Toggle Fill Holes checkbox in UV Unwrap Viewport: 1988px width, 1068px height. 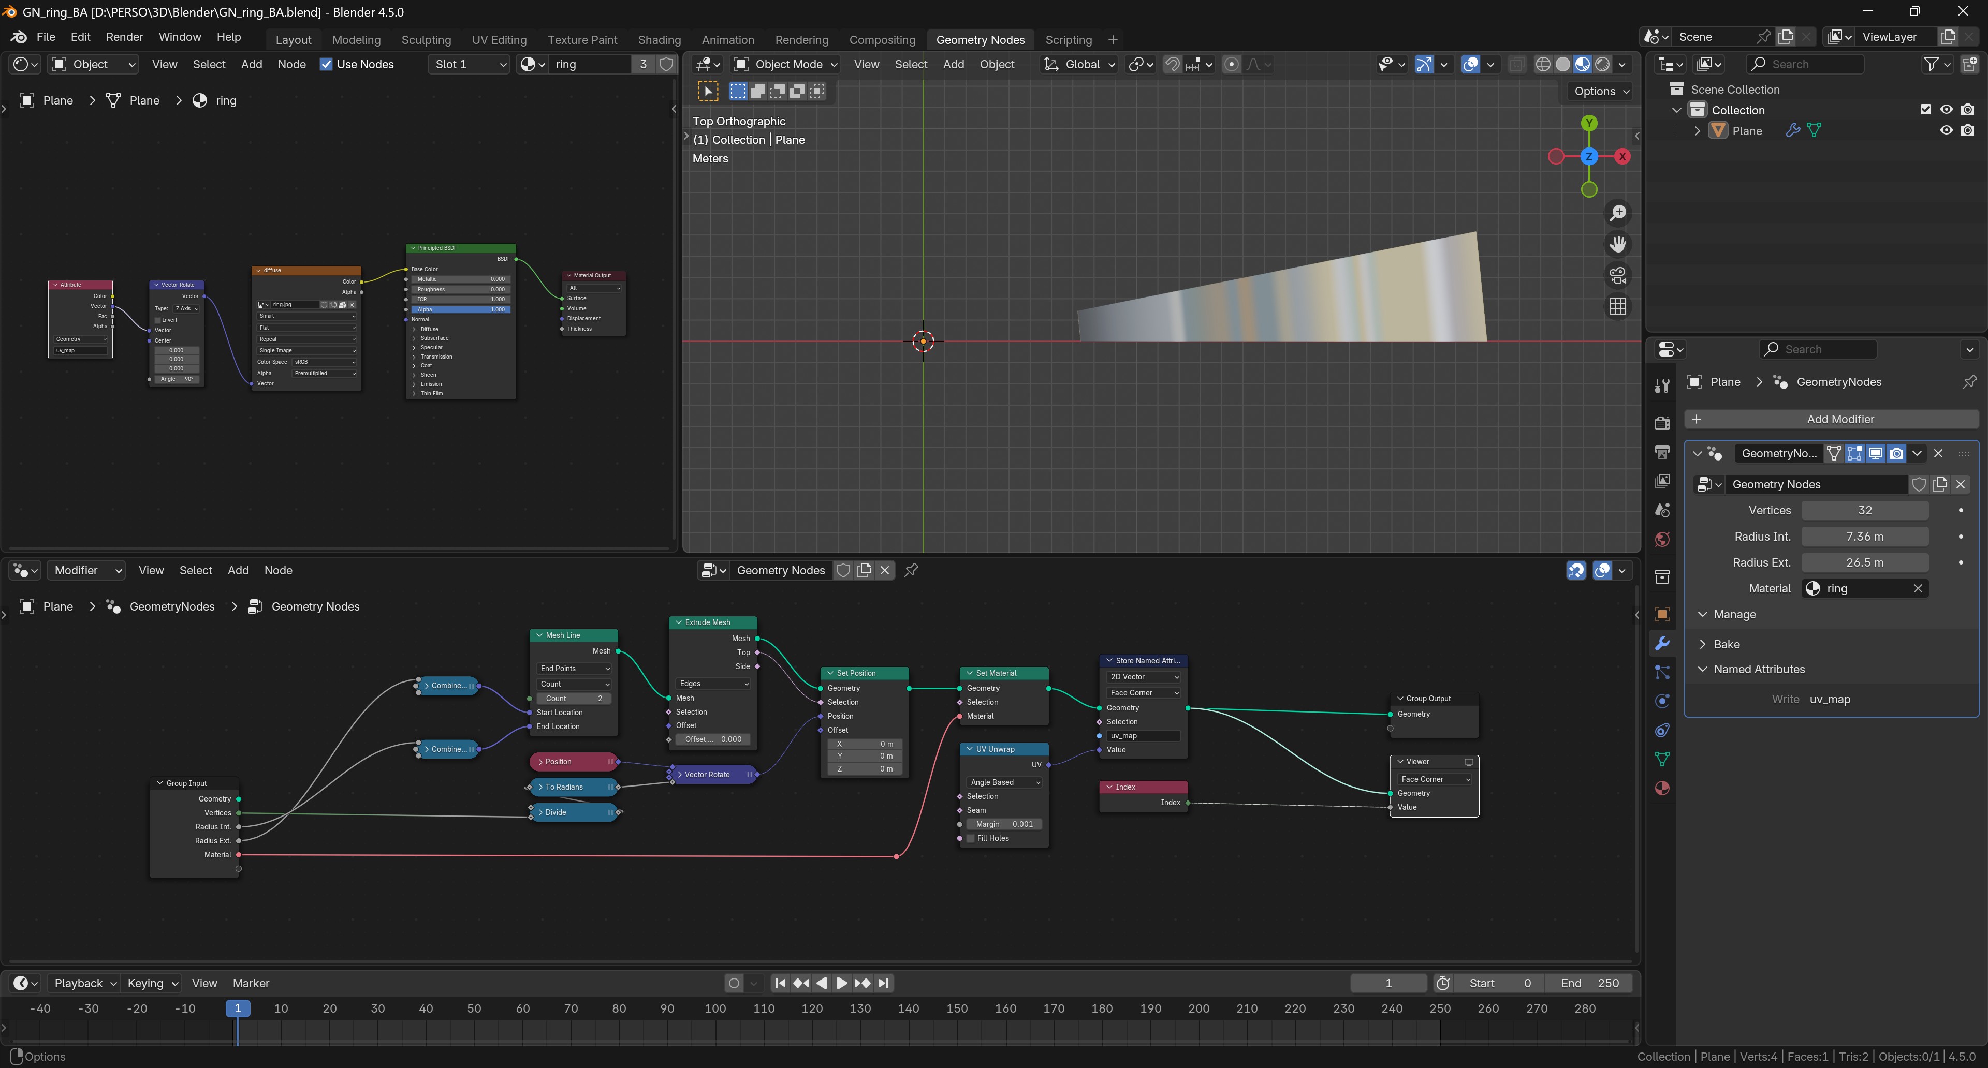[x=971, y=838]
